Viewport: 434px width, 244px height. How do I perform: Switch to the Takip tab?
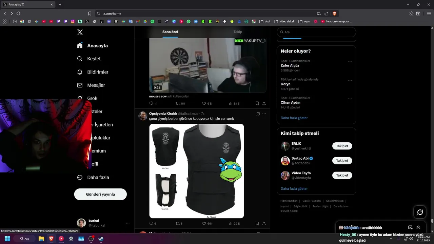pyautogui.click(x=238, y=32)
